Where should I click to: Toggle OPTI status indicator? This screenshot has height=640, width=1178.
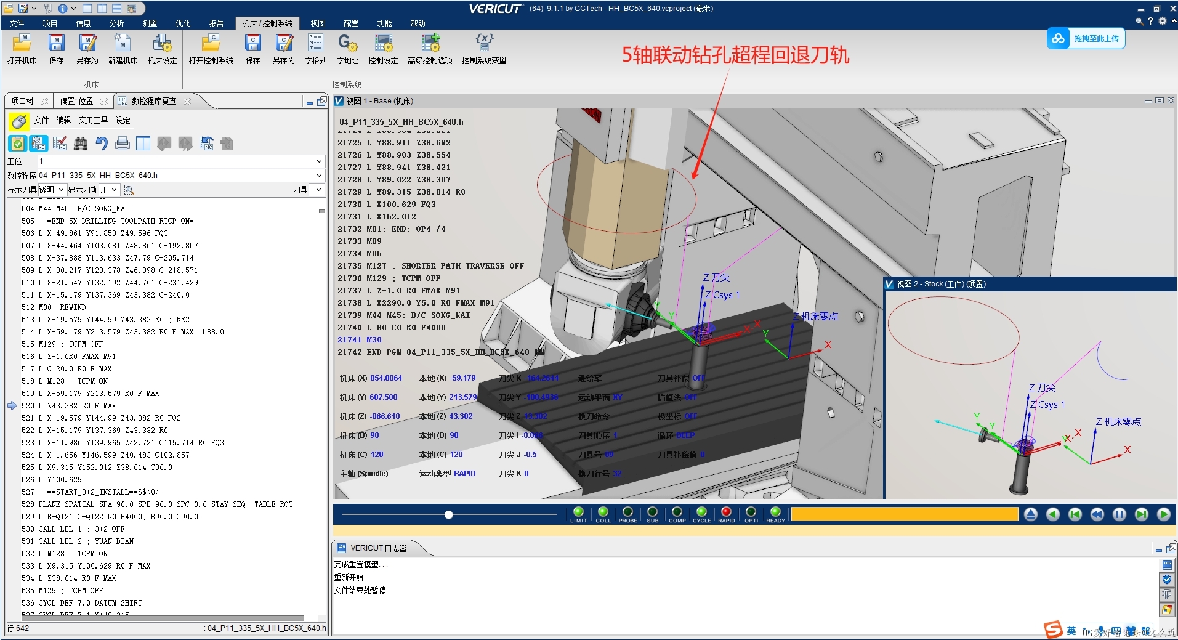pos(751,515)
